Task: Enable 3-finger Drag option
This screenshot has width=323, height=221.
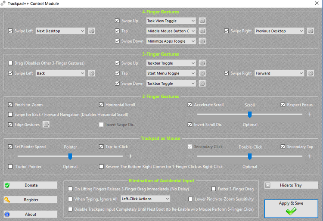Action: click(10, 63)
